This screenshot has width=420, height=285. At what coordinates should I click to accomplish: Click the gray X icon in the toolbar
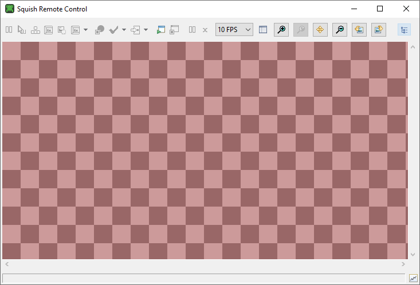pos(205,30)
